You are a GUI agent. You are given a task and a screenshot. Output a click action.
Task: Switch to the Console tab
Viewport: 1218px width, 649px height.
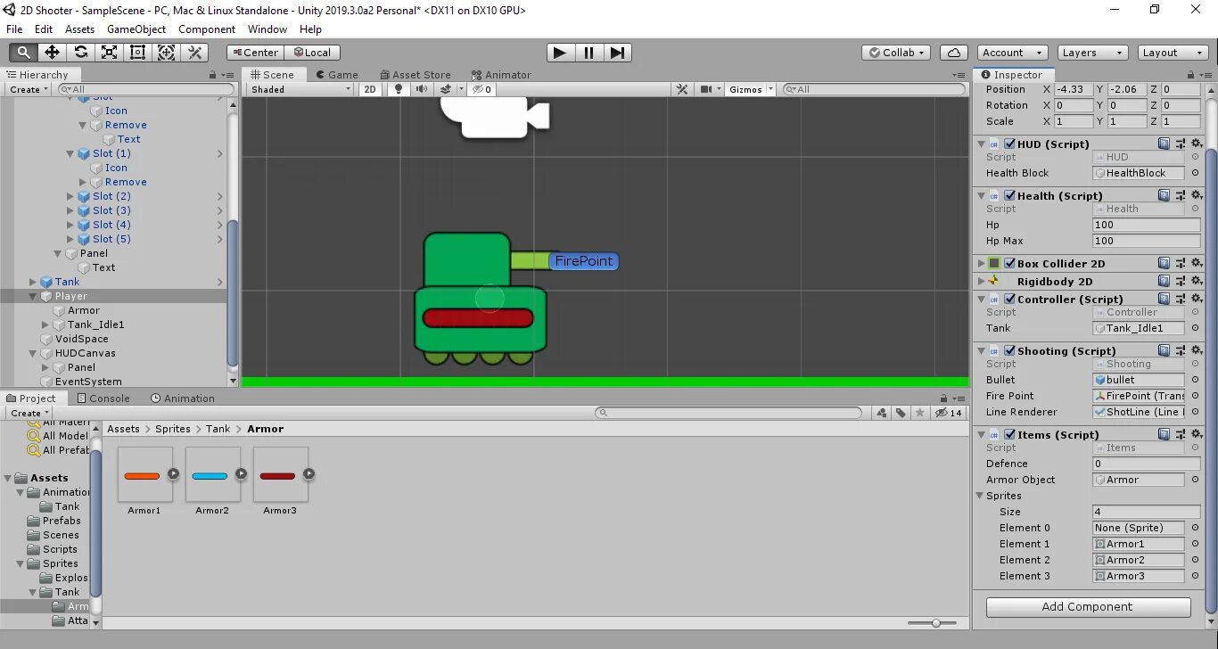[x=103, y=398]
